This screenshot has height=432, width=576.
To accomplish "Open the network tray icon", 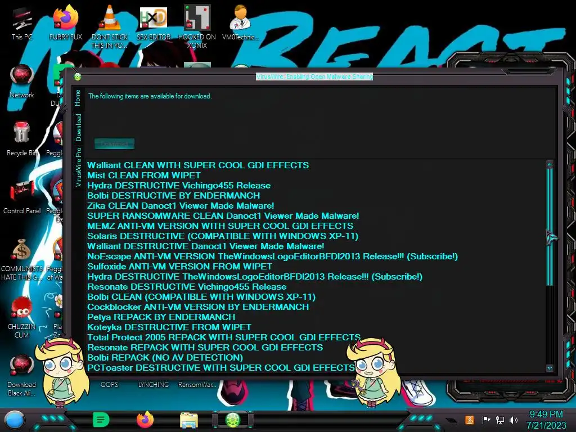I will [x=500, y=420].
